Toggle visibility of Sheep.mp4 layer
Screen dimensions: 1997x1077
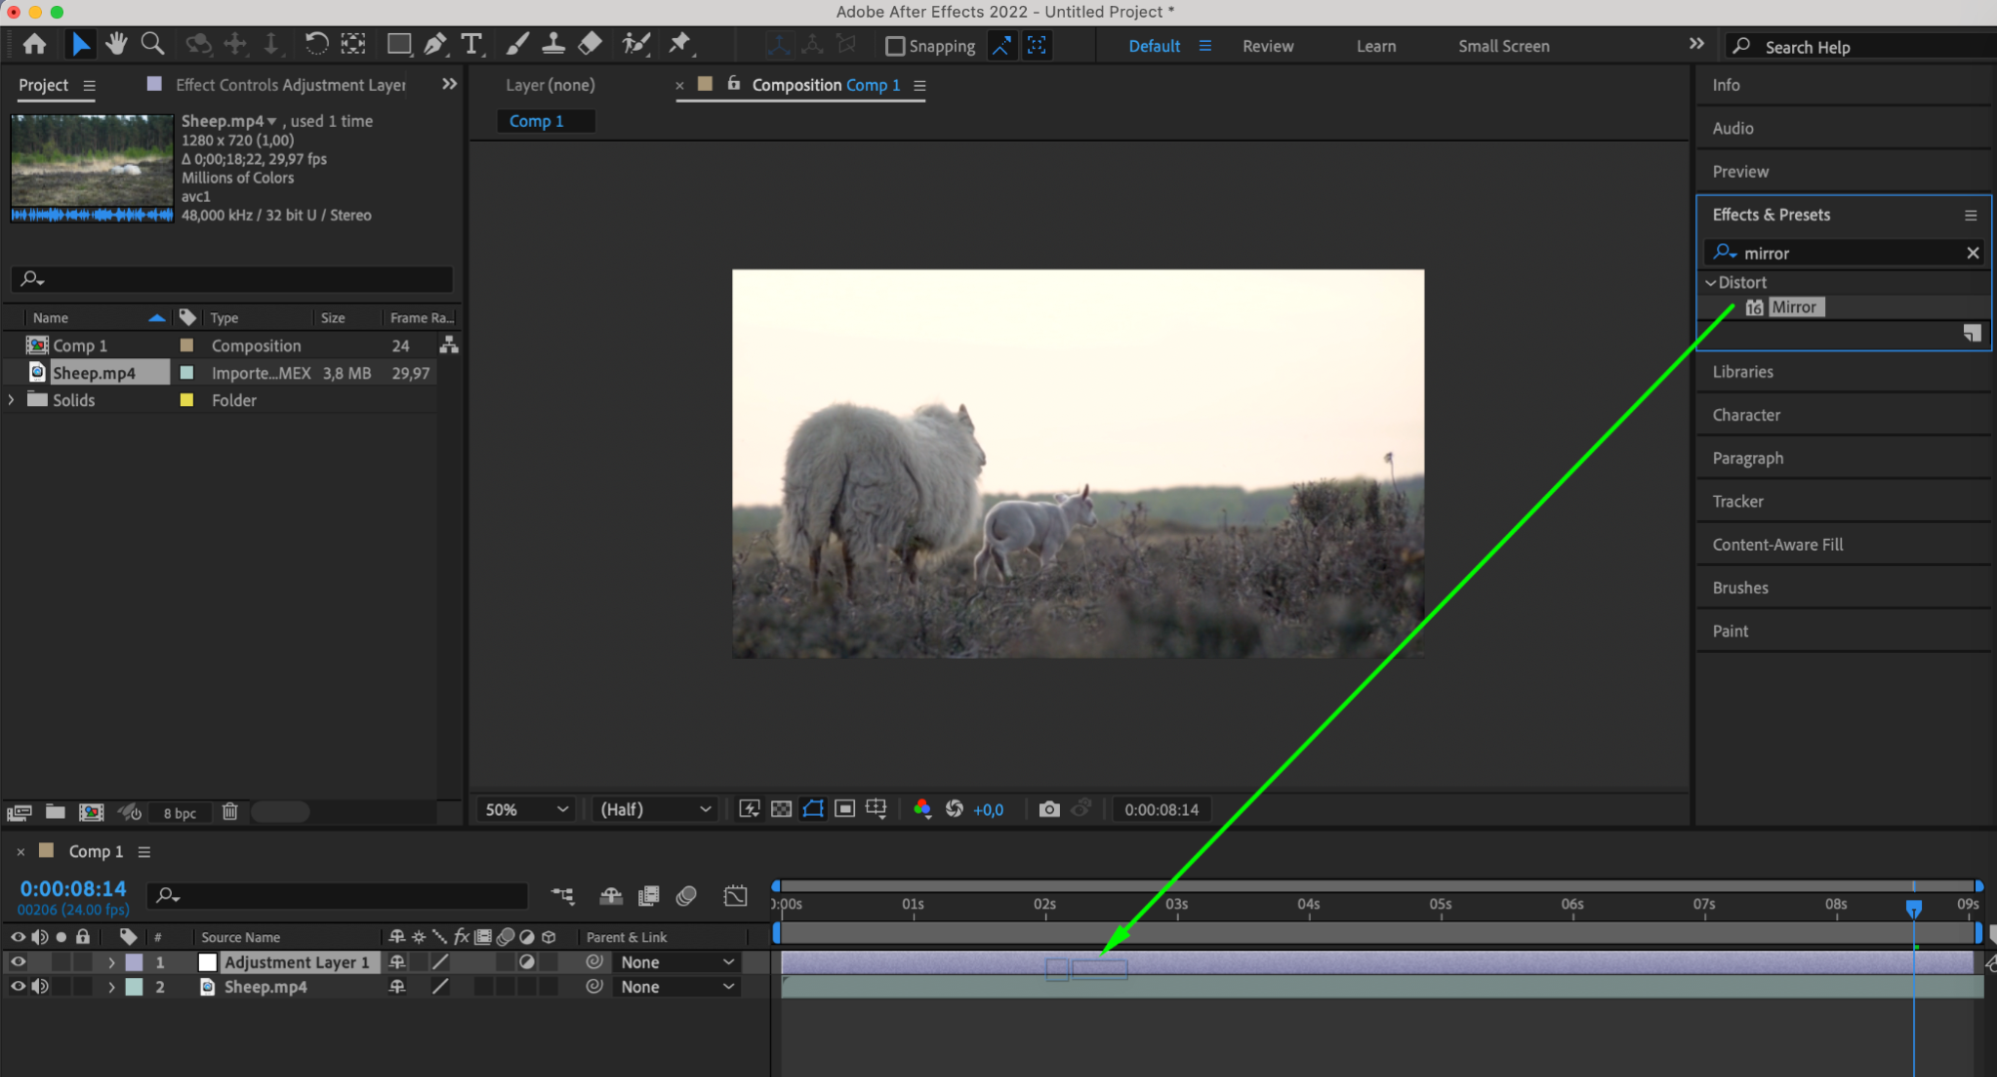(18, 987)
